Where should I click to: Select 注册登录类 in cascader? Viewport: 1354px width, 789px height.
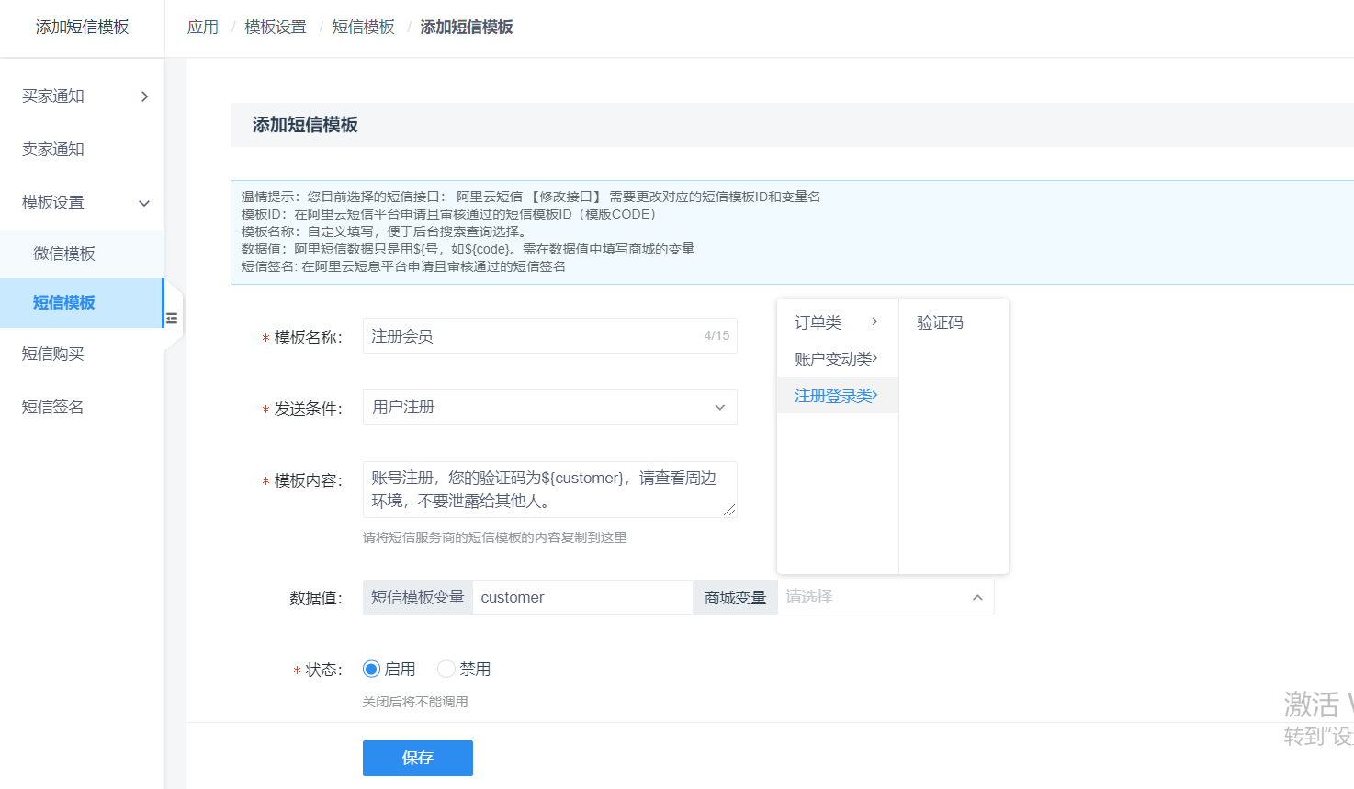[837, 396]
